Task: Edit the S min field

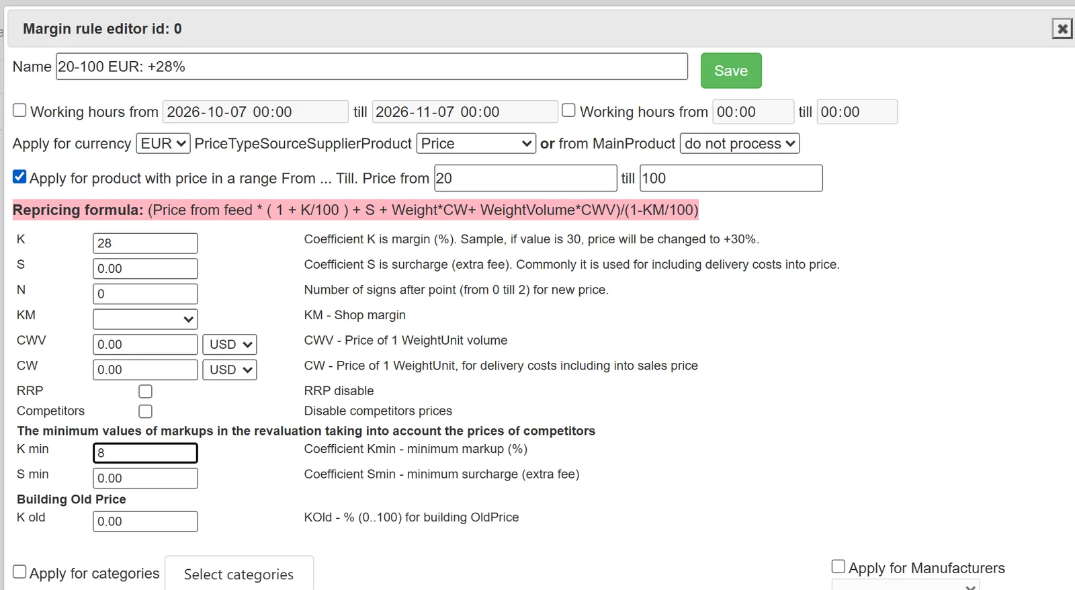Action: pyautogui.click(x=145, y=478)
